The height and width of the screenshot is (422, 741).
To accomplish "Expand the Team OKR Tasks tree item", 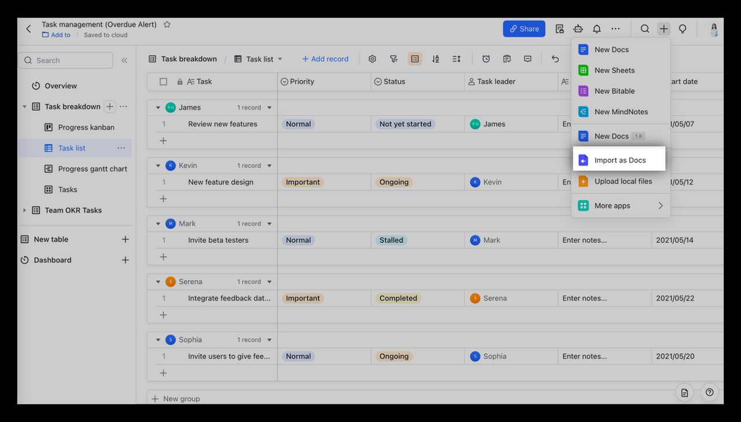I will (x=24, y=210).
